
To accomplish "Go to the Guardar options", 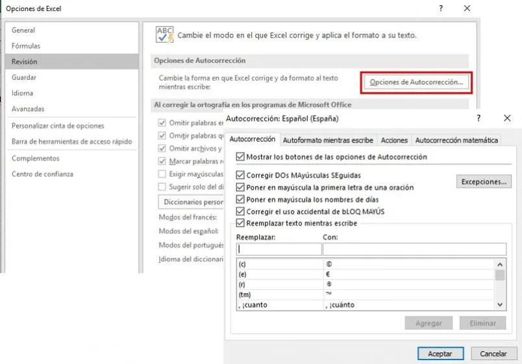I will click(x=72, y=77).
